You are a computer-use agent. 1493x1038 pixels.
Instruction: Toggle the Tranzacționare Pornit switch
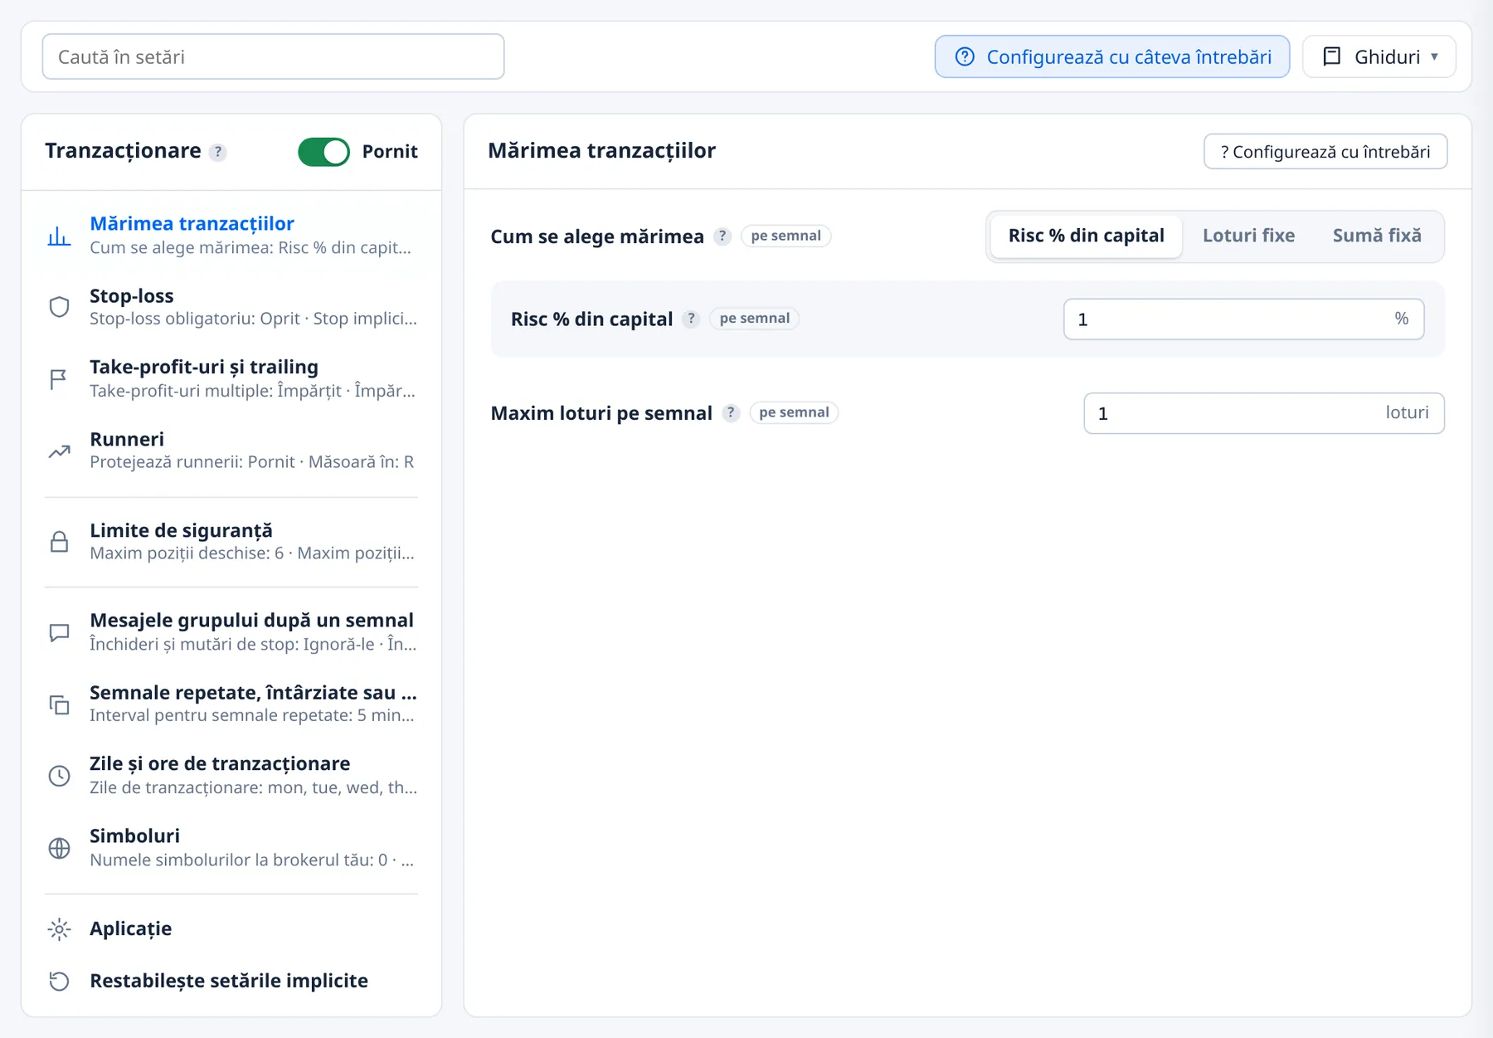coord(323,152)
